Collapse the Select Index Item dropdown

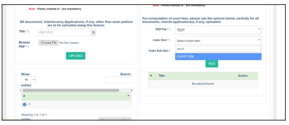pos(218,41)
